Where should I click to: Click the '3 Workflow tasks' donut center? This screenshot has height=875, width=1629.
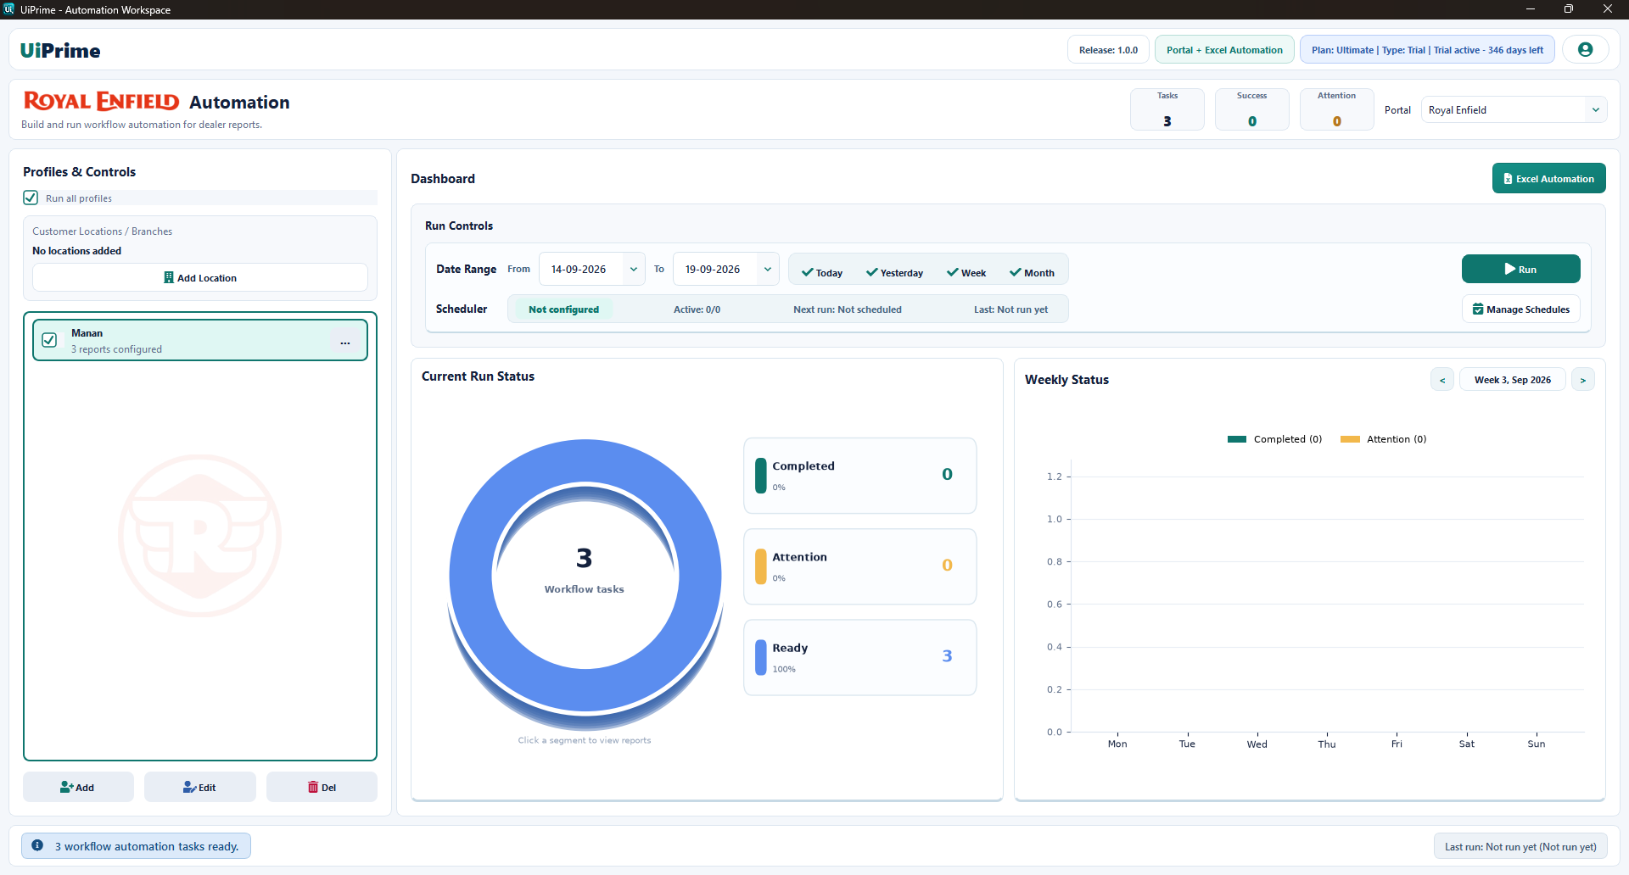(x=584, y=569)
